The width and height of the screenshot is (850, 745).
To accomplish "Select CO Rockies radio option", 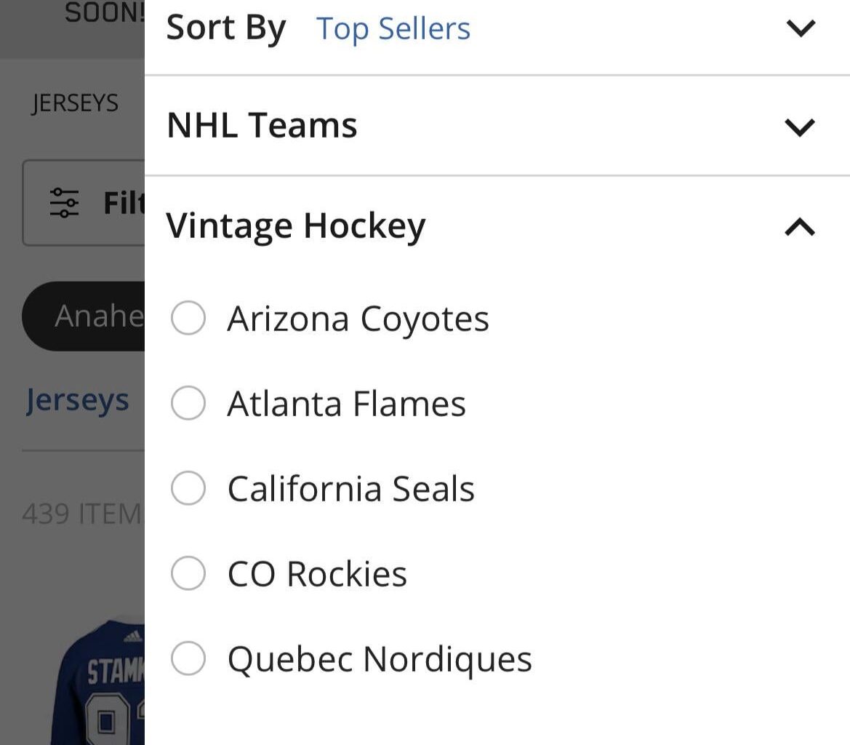I will pyautogui.click(x=188, y=573).
